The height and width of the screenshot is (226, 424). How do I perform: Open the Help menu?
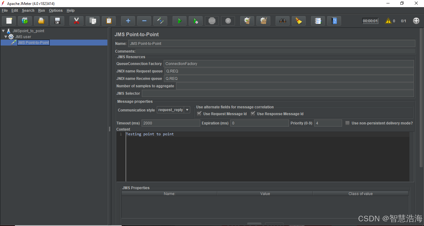coord(70,11)
